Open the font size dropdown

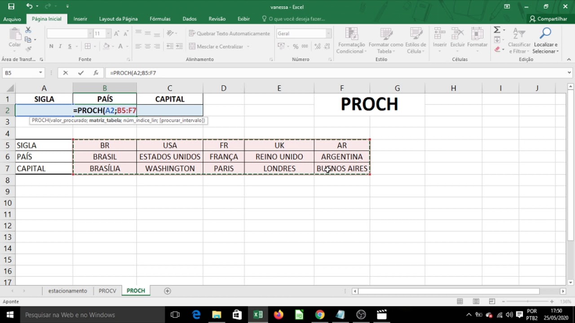pos(108,33)
